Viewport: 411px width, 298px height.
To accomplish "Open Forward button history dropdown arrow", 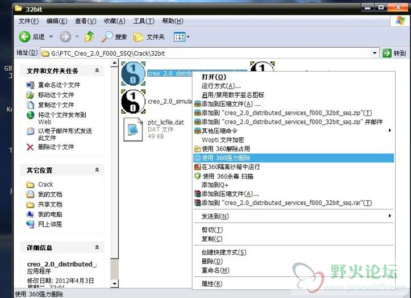I will [x=77, y=37].
